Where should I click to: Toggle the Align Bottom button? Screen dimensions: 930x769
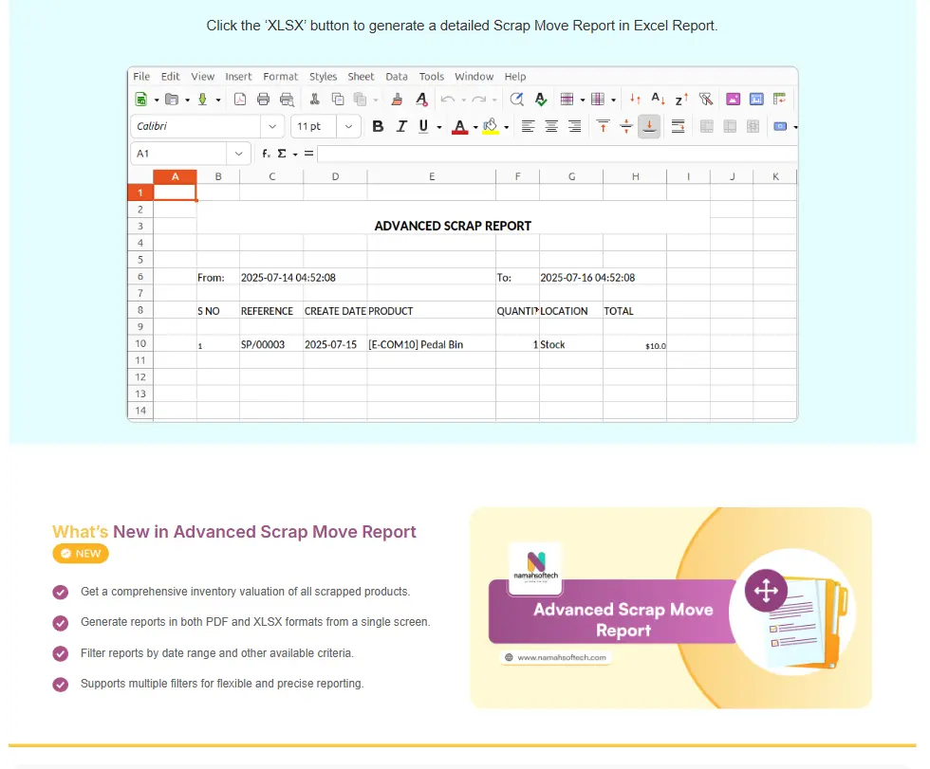click(x=649, y=126)
